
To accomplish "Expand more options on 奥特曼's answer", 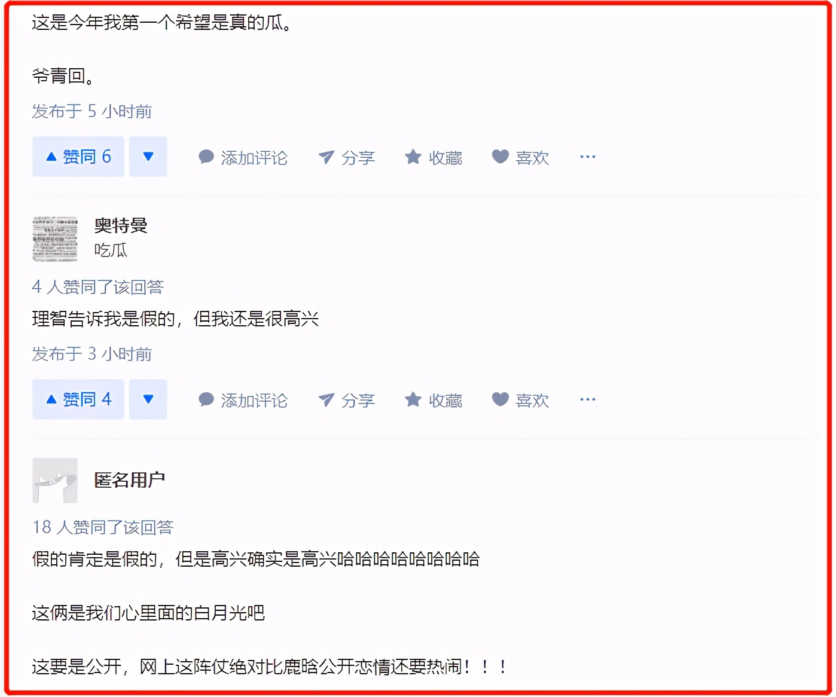I will pos(588,399).
